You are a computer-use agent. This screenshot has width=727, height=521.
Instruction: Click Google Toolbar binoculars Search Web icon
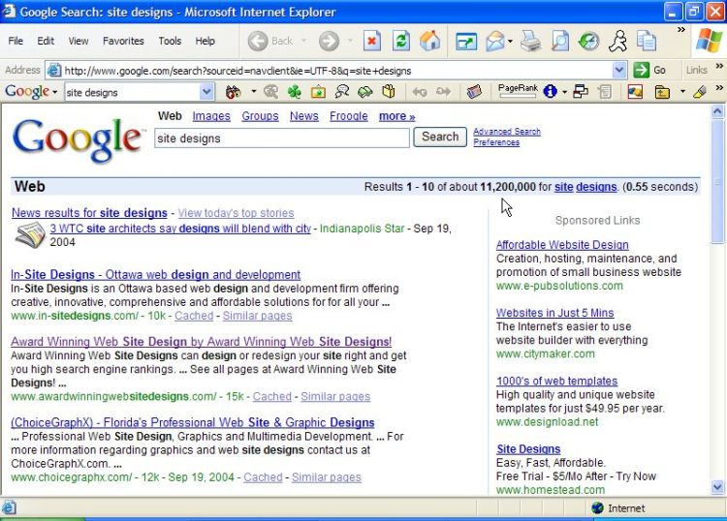[x=234, y=92]
